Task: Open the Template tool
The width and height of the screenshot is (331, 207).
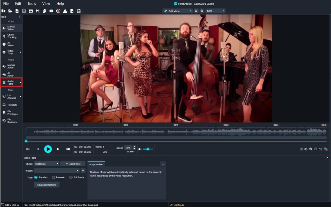Action: [x=11, y=105]
